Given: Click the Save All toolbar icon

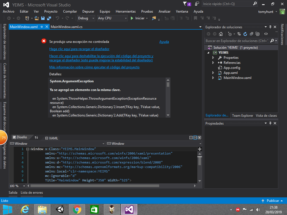Looking at the screenshot, I should click(x=49, y=18).
